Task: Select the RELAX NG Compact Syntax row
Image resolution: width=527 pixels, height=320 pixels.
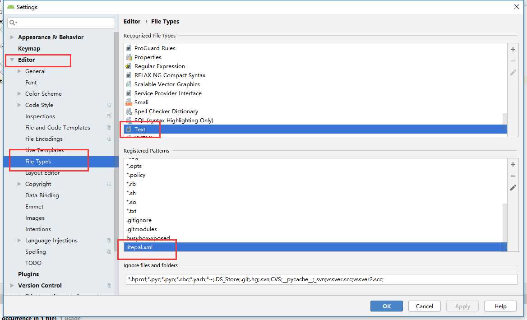Action: coord(315,75)
